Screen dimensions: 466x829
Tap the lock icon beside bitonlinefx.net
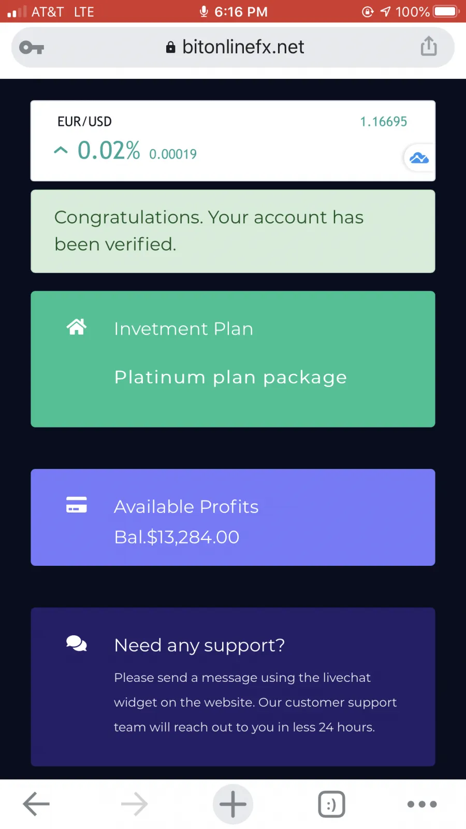(x=170, y=47)
